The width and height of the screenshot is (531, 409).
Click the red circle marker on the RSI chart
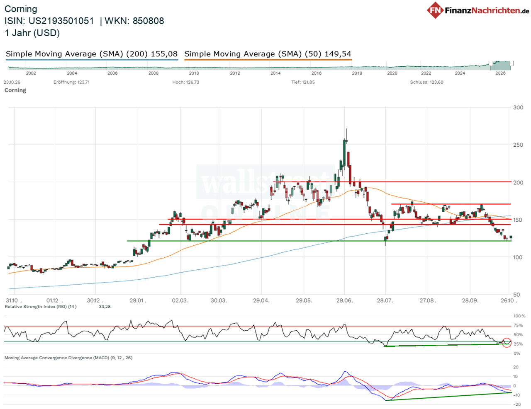click(507, 342)
